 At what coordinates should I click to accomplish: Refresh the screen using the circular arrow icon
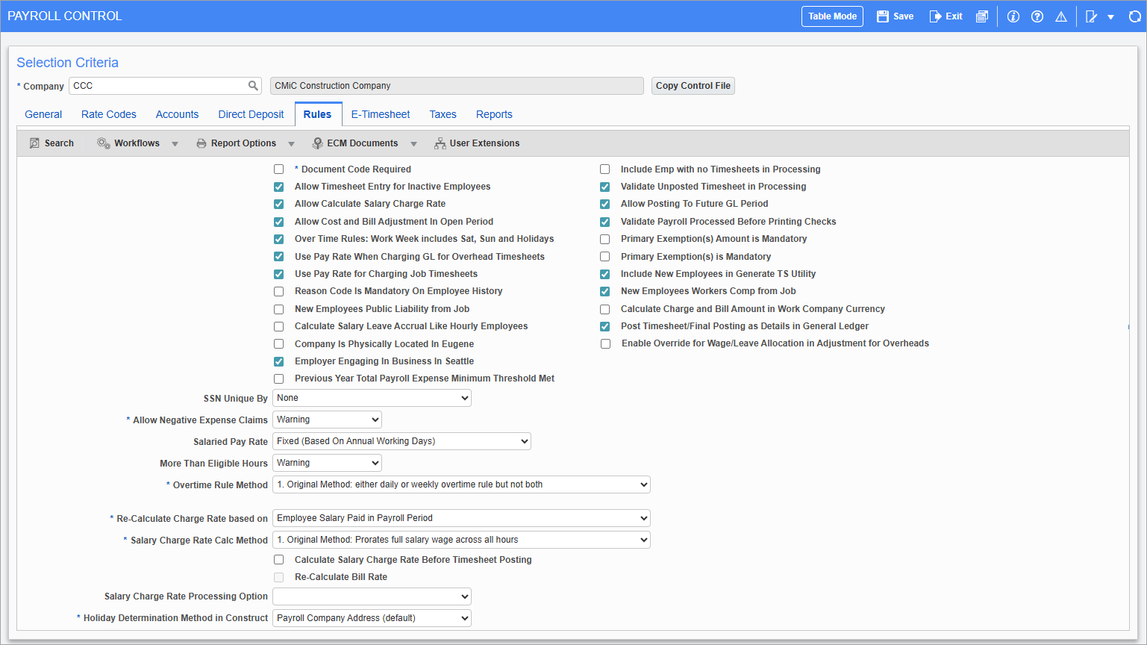click(1134, 16)
